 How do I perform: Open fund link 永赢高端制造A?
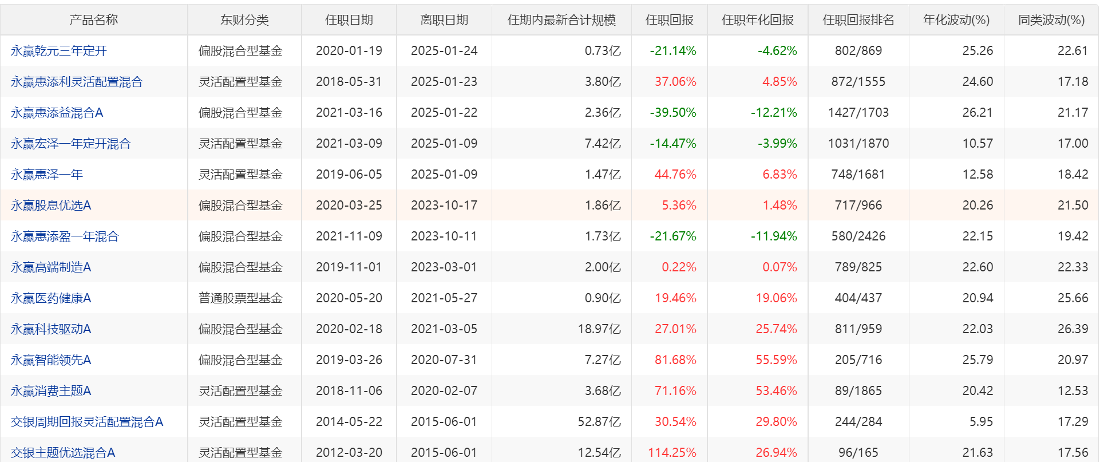(51, 267)
